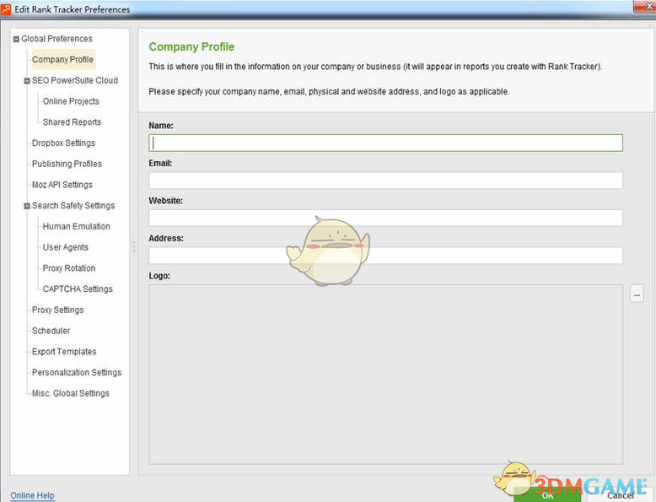Browse for a logo with ellipsis button

(637, 294)
